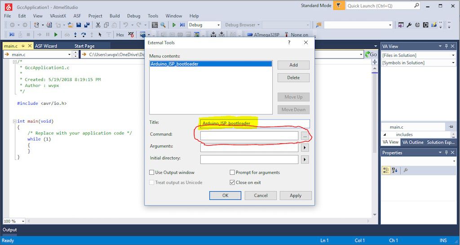Click the Copy icon in the toolbar
This screenshot has width=460, height=245.
tap(106, 25)
